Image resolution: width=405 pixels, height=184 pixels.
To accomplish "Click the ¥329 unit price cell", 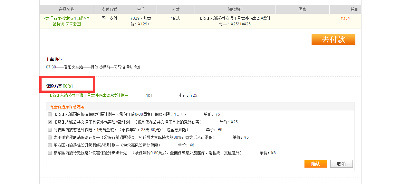I will tap(141, 21).
